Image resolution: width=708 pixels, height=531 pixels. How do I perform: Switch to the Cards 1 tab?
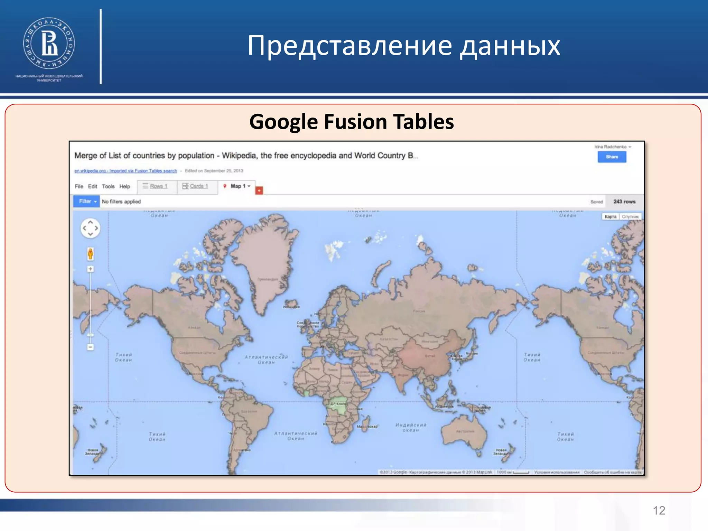point(197,187)
